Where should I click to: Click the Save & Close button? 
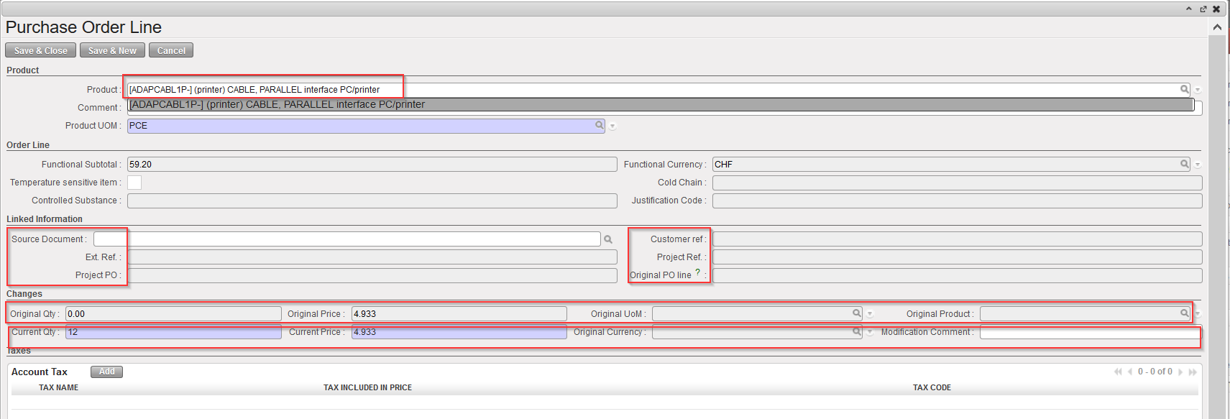coord(40,50)
